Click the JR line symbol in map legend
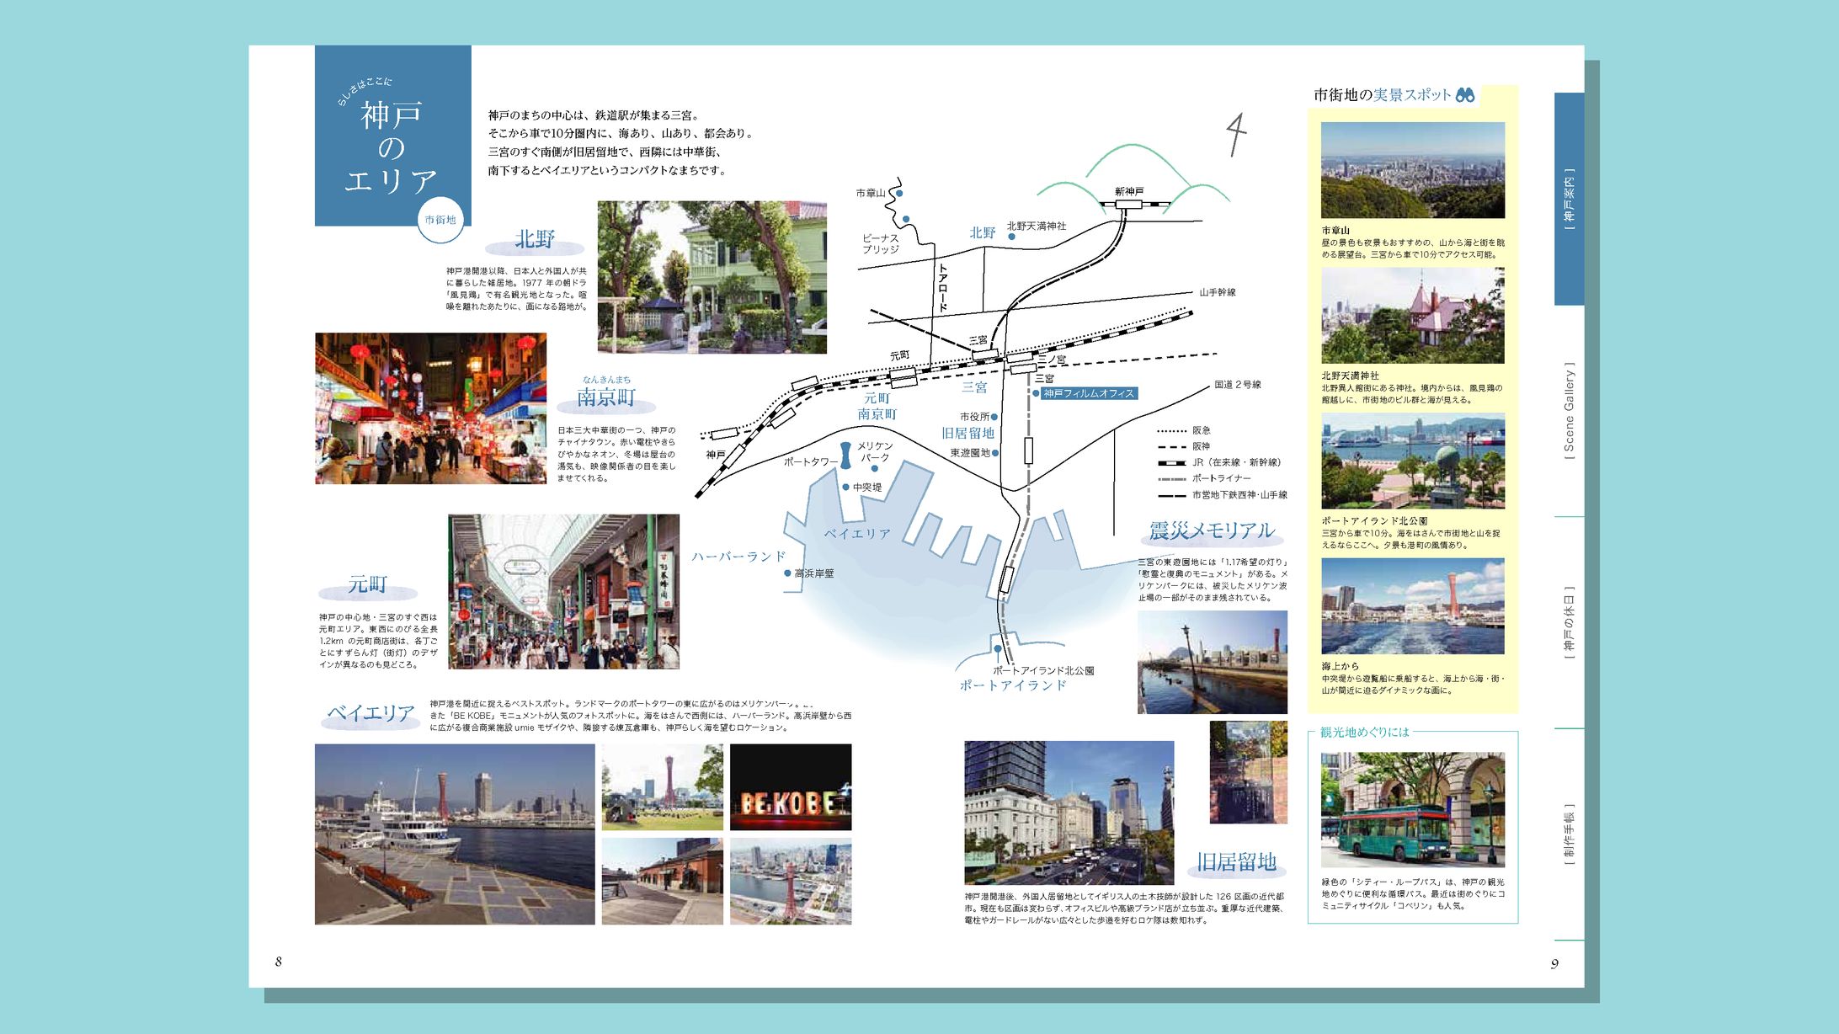1839x1034 pixels. (x=1172, y=462)
